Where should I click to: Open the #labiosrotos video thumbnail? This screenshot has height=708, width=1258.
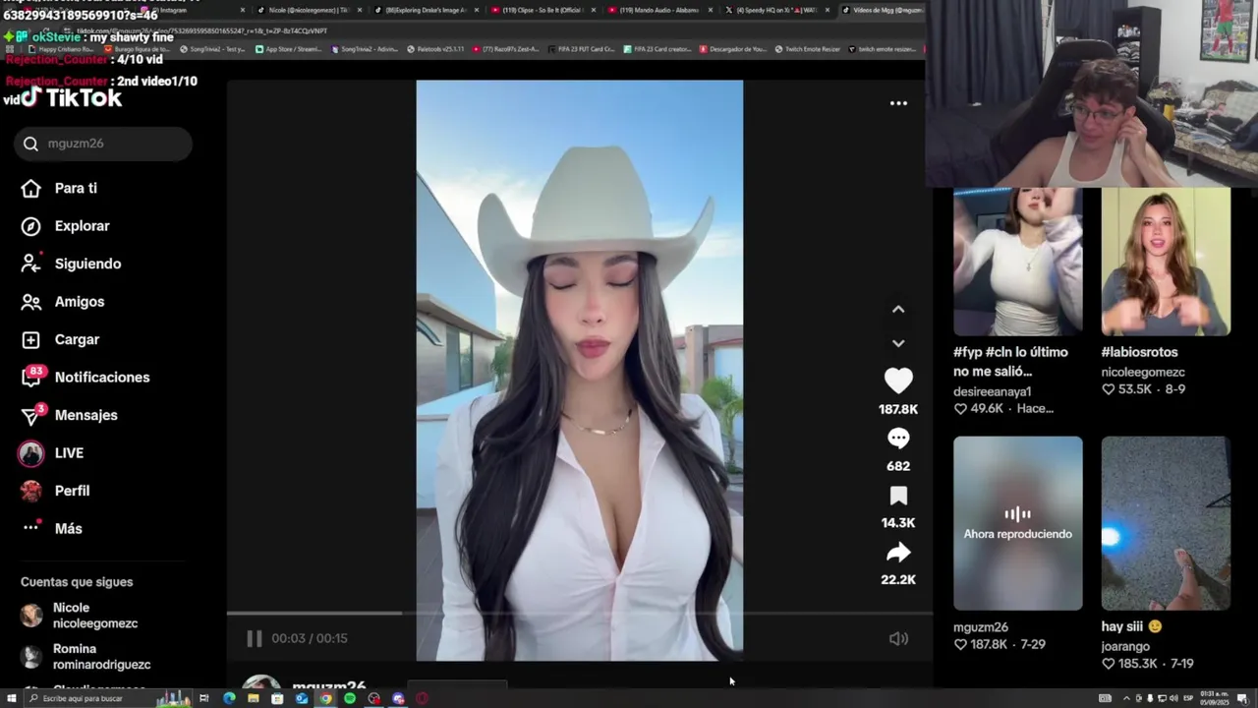point(1166,261)
